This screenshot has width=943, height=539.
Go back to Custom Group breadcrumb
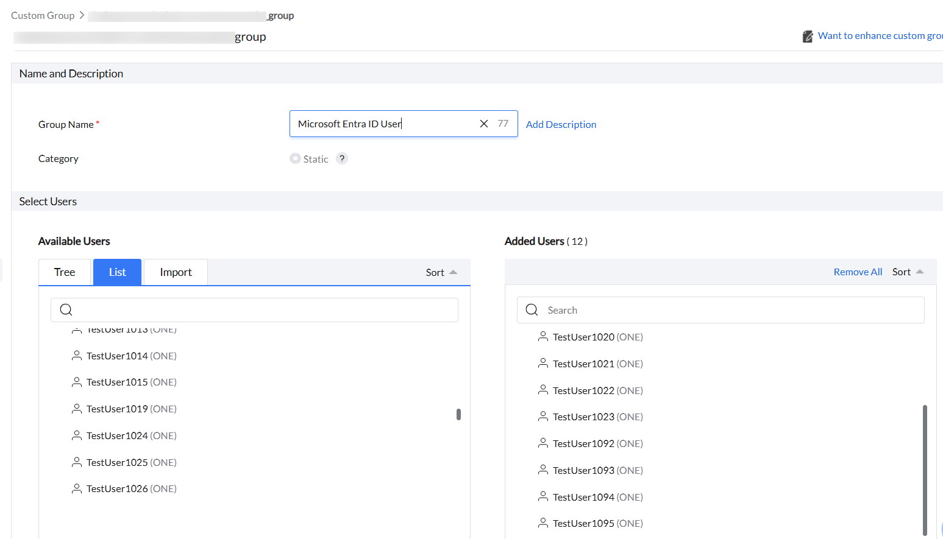click(x=43, y=16)
